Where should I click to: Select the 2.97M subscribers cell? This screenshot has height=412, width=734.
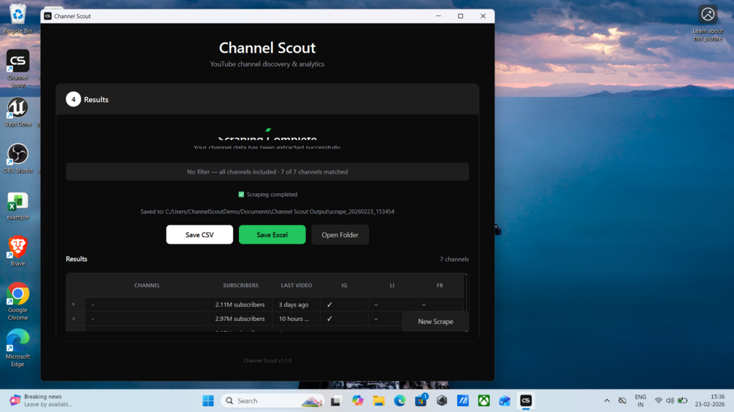point(240,319)
